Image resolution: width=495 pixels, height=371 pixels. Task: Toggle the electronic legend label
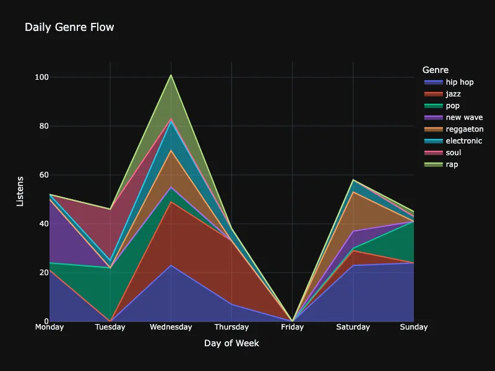pos(463,141)
